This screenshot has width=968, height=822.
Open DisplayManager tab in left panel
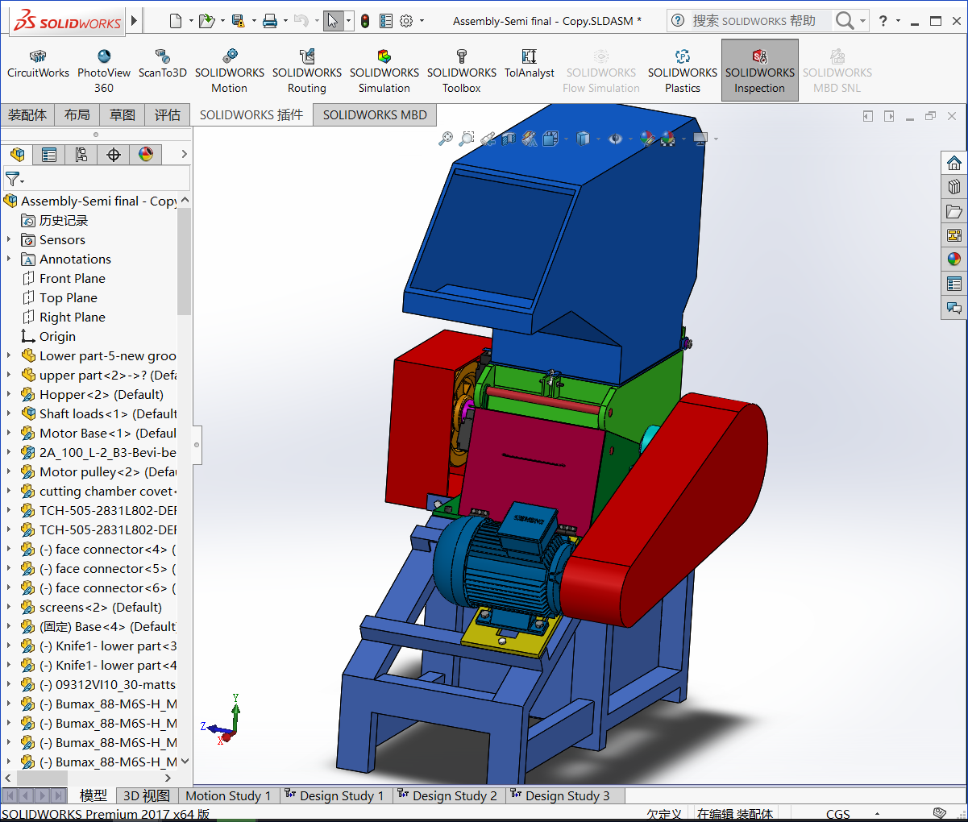pyautogui.click(x=146, y=154)
